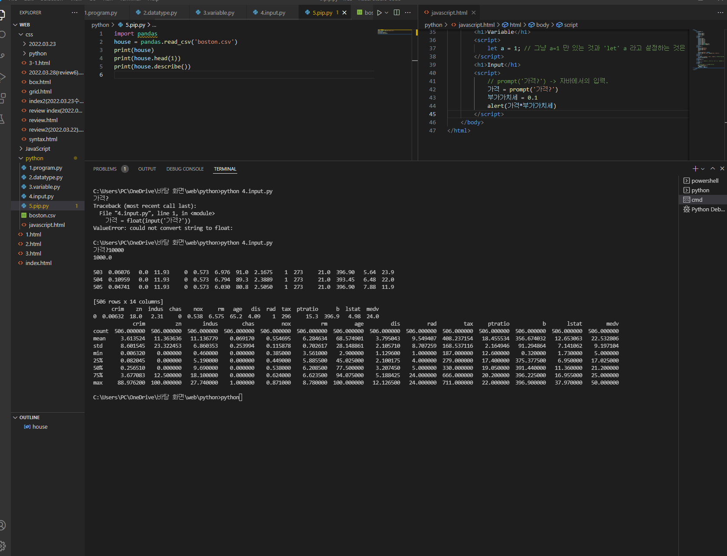Viewport: 727px width, 556px height.
Task: Select the TERMINAL panel tab
Action: coord(225,169)
